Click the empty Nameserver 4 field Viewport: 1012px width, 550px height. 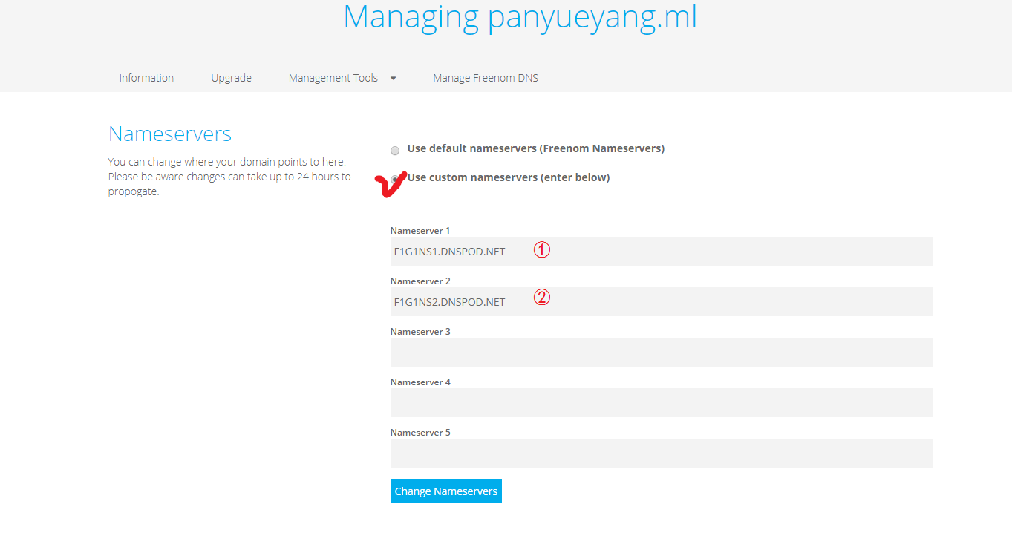point(661,402)
